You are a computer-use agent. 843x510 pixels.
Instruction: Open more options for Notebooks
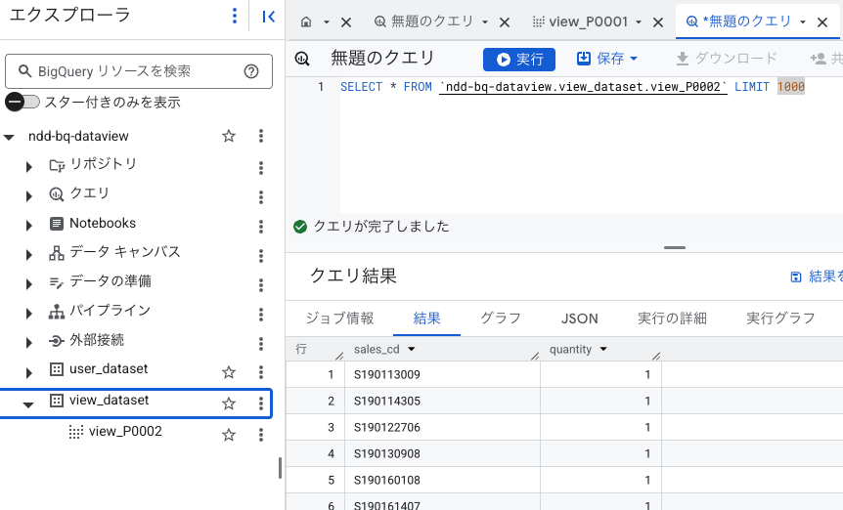[x=261, y=227]
